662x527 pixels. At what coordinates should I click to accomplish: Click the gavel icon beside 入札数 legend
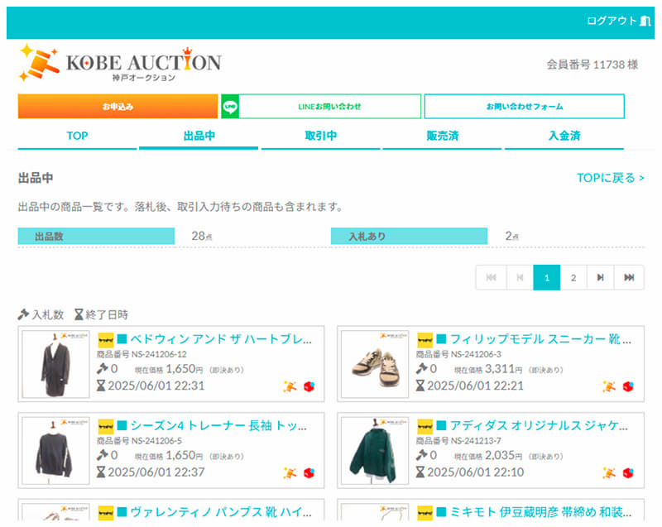pos(23,314)
